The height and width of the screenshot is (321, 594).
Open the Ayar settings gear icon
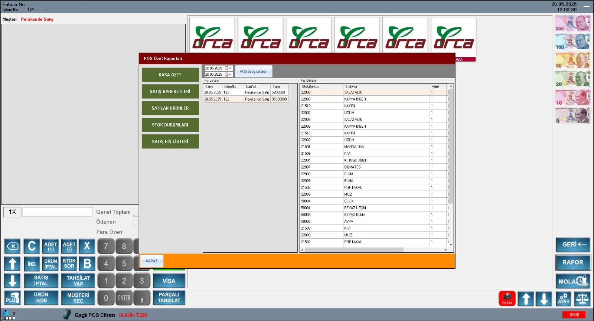(x=564, y=299)
